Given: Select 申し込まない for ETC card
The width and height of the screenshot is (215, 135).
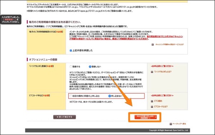Looking at the screenshot, I should click(110, 96).
